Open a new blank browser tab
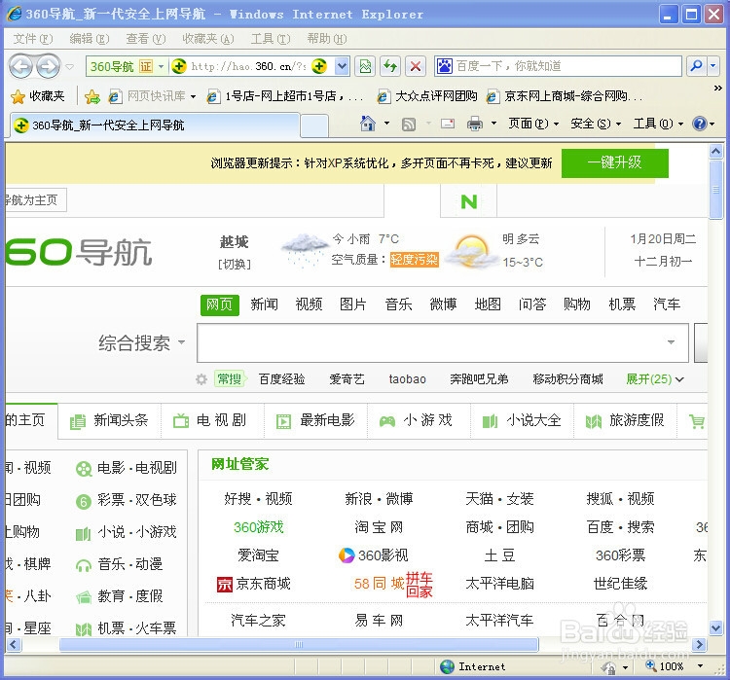730x680 pixels. tap(314, 125)
